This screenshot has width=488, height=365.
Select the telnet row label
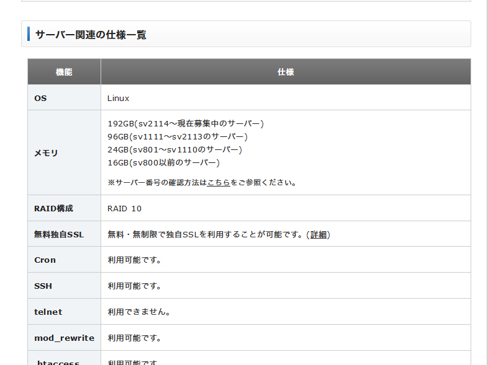pos(48,312)
